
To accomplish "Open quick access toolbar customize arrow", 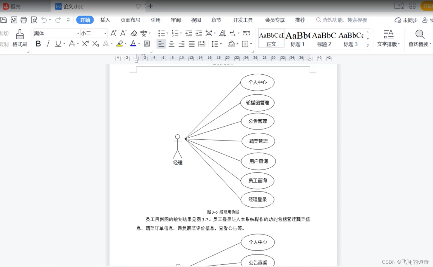I will (68, 20).
